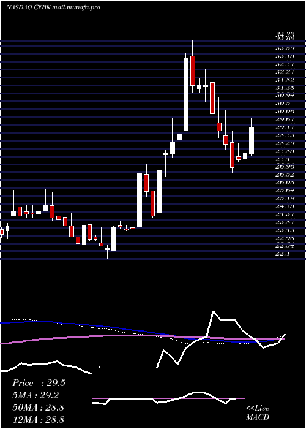Click the tallest white candlestick body

[186, 94]
